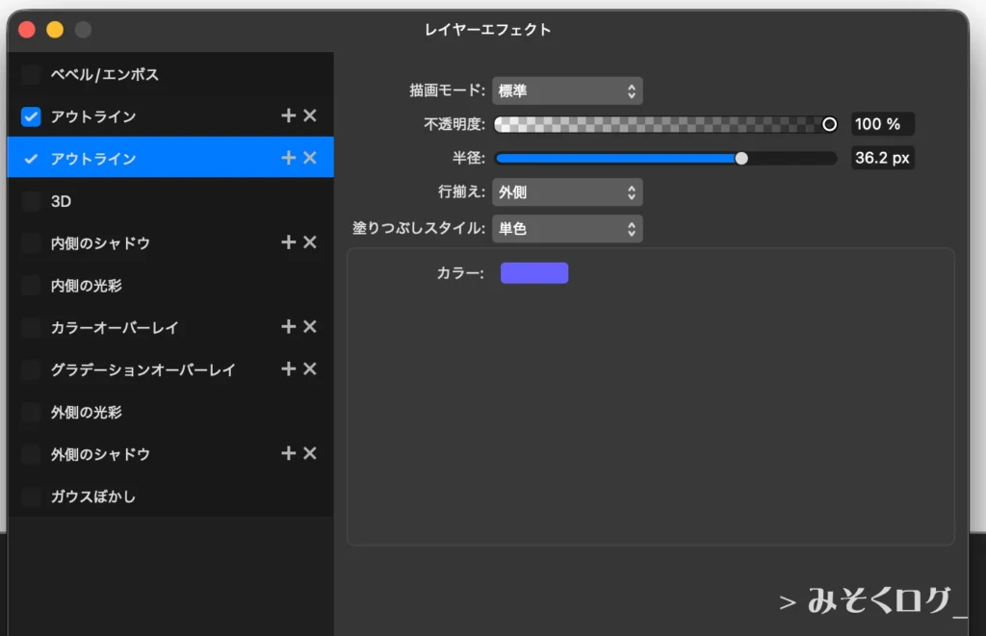Delete selected アウトライン effect using its X icon
Viewport: 986px width, 636px height.
[309, 157]
